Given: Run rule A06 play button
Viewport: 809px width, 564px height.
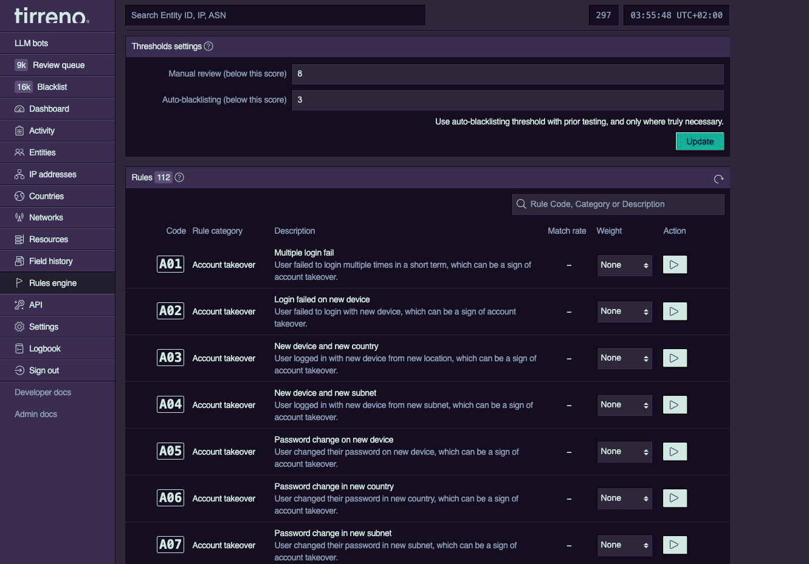Looking at the screenshot, I should coord(675,498).
